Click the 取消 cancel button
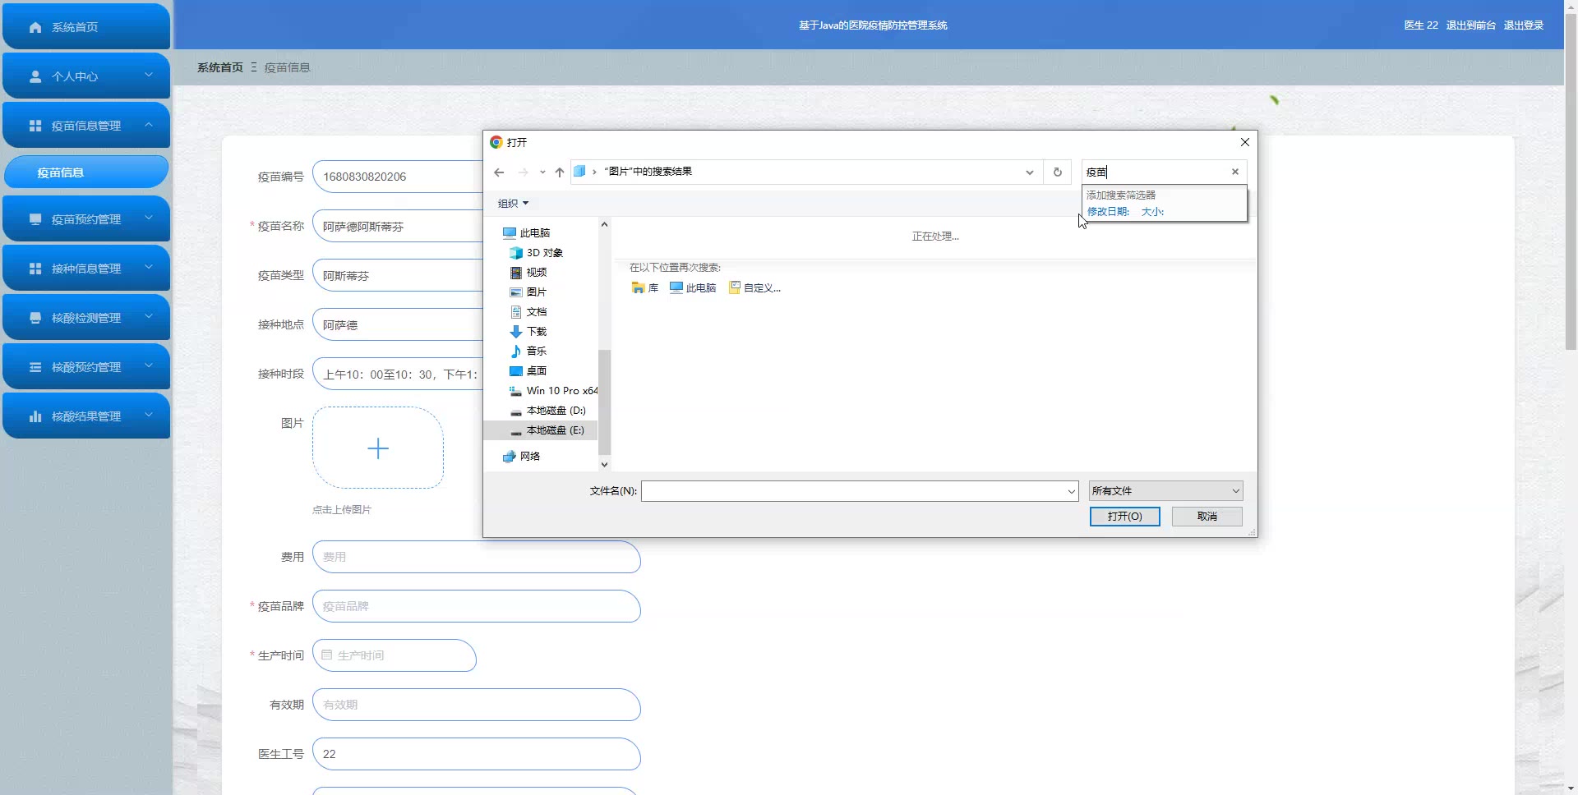The image size is (1578, 795). point(1207,517)
